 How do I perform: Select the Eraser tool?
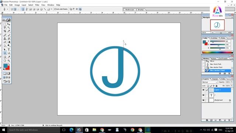point(5,42)
